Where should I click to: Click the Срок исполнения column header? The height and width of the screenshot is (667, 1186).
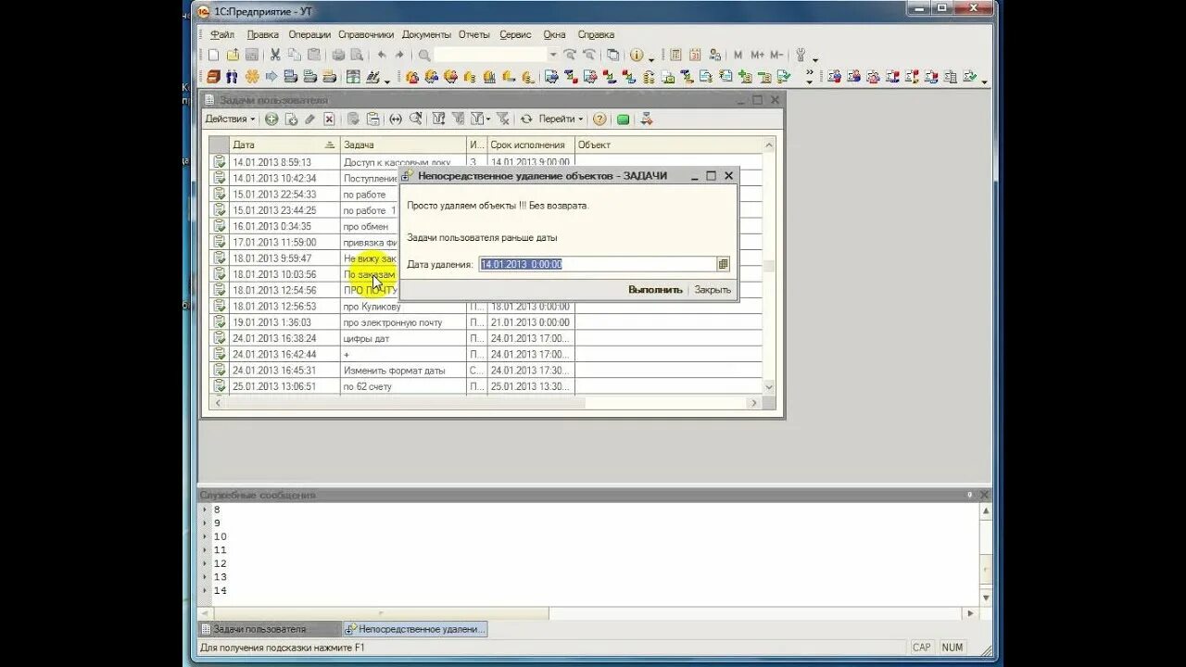tap(531, 145)
